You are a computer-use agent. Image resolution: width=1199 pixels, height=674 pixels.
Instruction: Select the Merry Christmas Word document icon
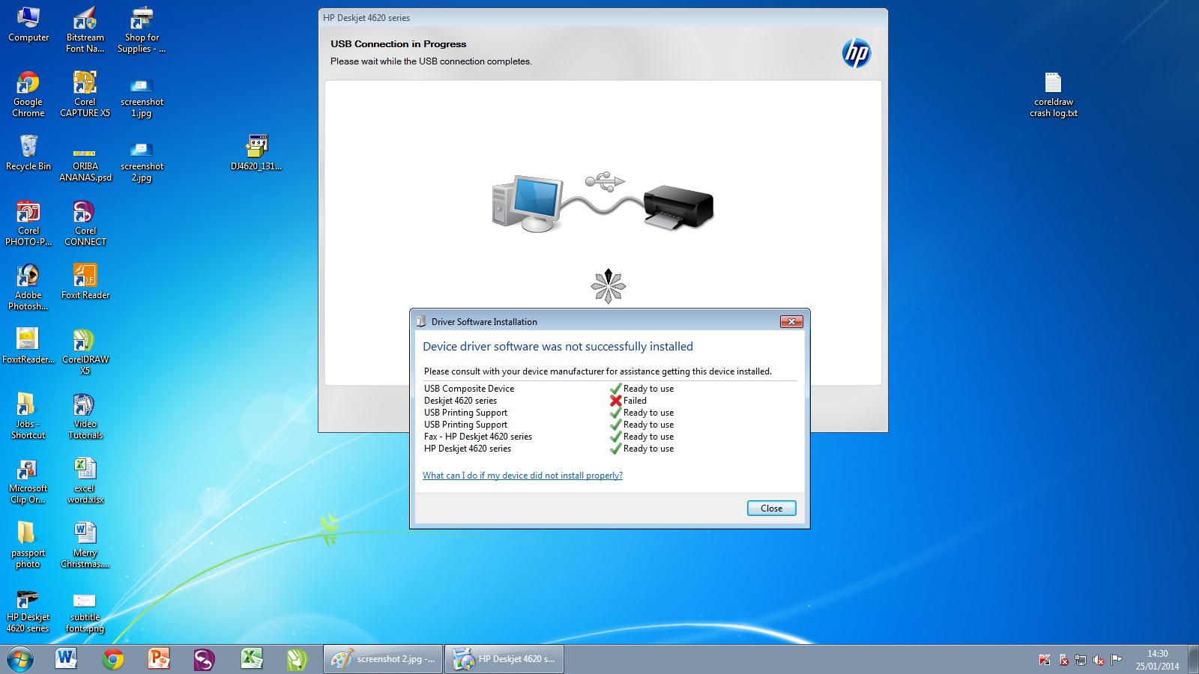click(85, 545)
